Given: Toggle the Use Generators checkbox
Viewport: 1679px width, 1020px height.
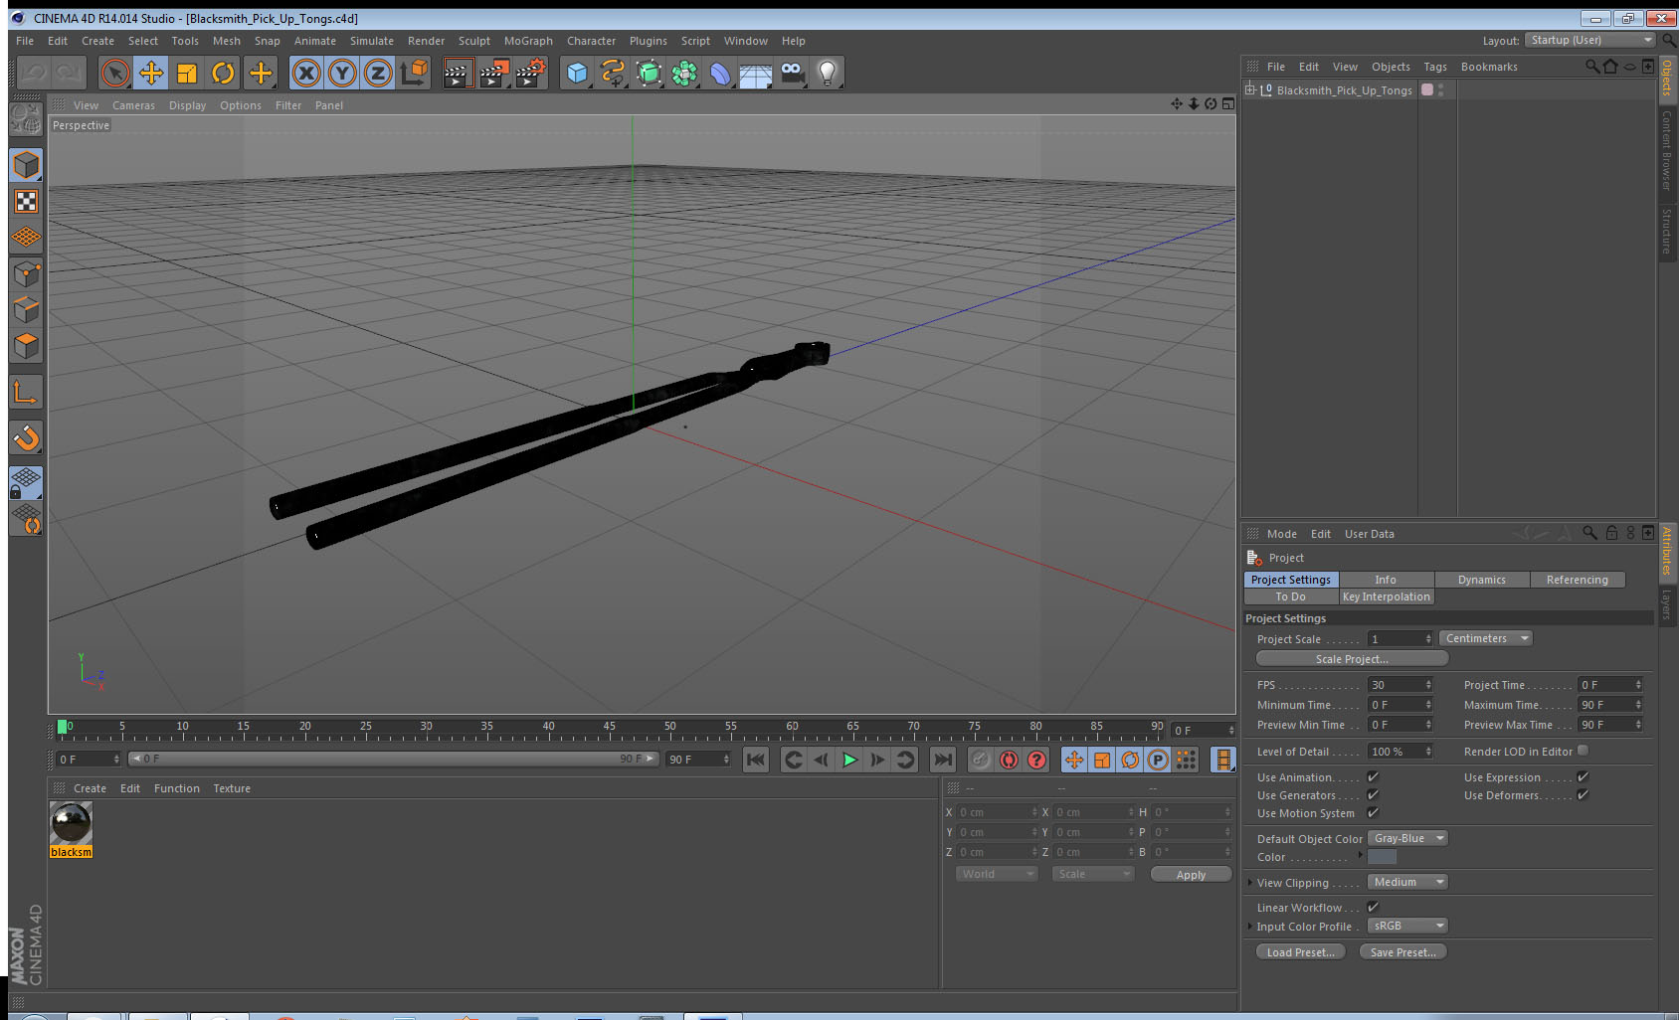Looking at the screenshot, I should pyautogui.click(x=1373, y=794).
